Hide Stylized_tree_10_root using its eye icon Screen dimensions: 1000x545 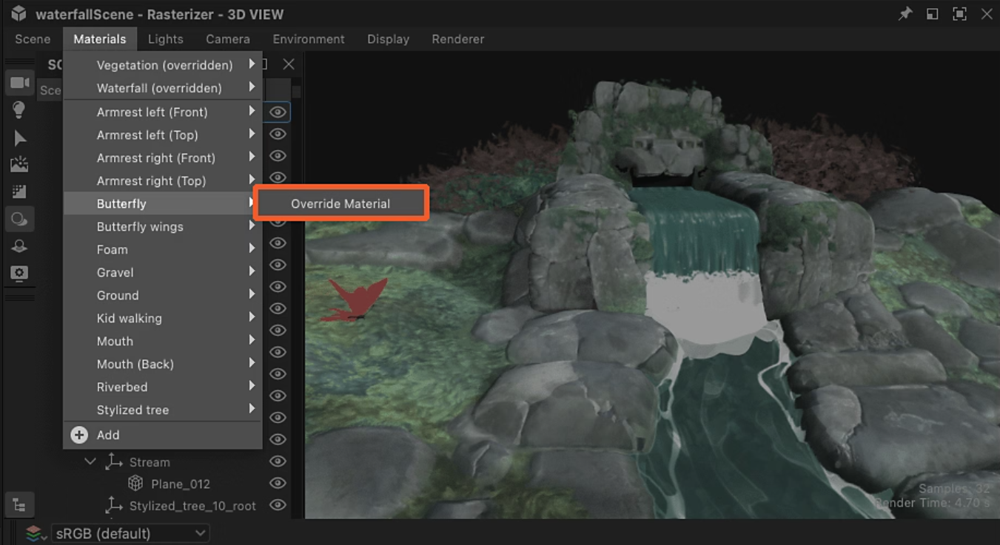coord(278,506)
